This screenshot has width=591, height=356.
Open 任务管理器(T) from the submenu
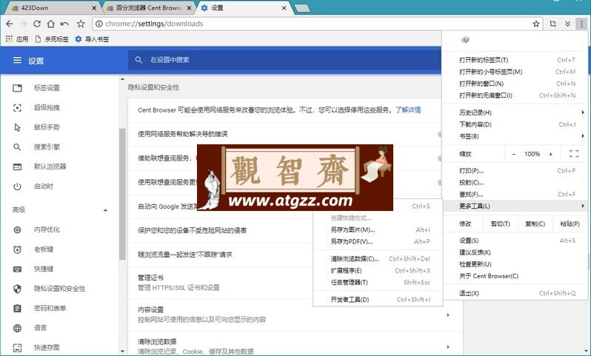378,282
